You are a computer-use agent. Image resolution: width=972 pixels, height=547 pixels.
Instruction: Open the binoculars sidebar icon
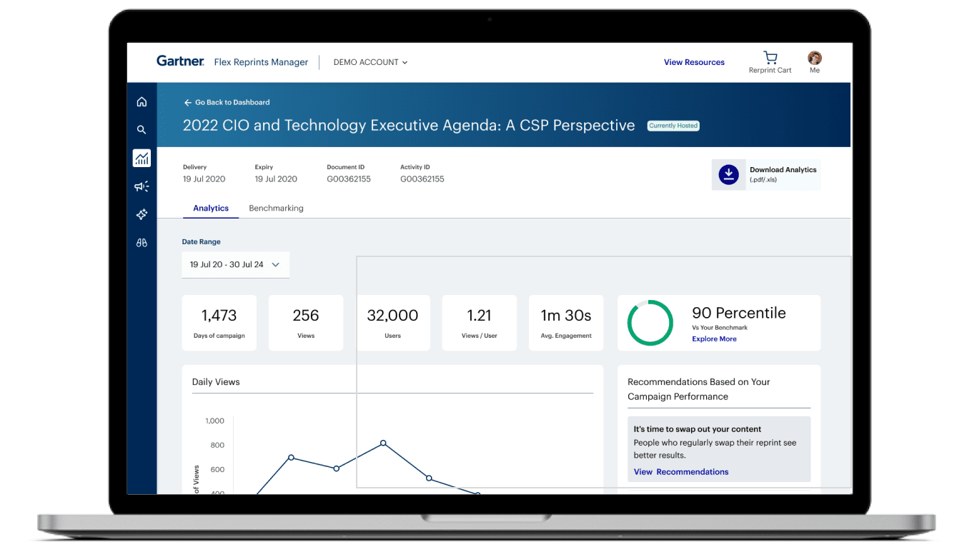142,243
